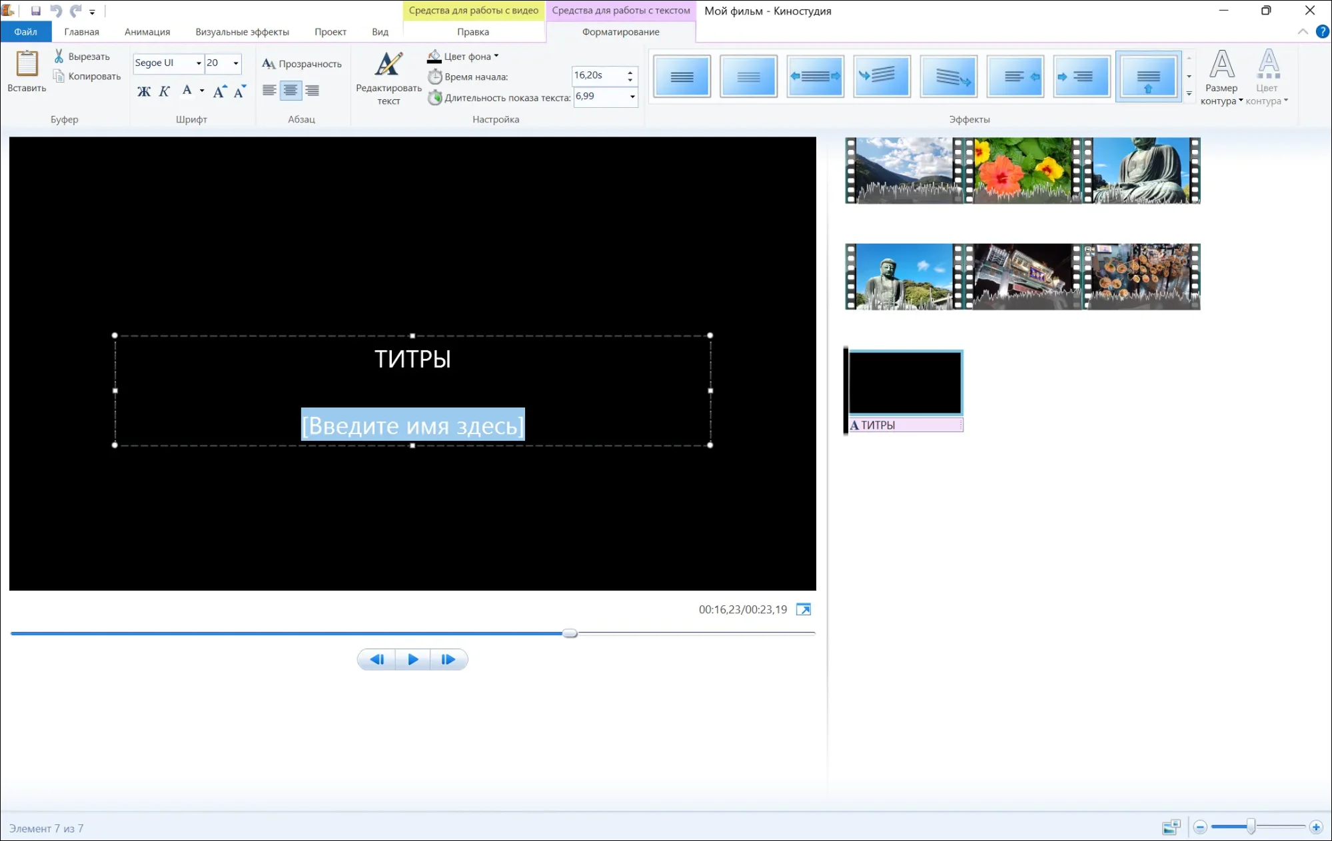1332x841 pixels.
Task: Select the fifth swing-out text effect
Action: [x=948, y=77]
